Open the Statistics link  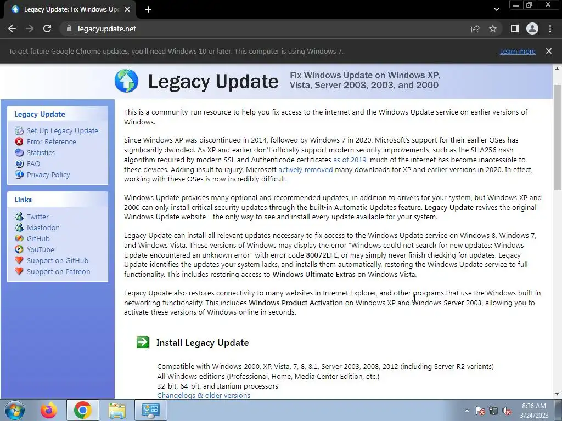[x=41, y=152]
